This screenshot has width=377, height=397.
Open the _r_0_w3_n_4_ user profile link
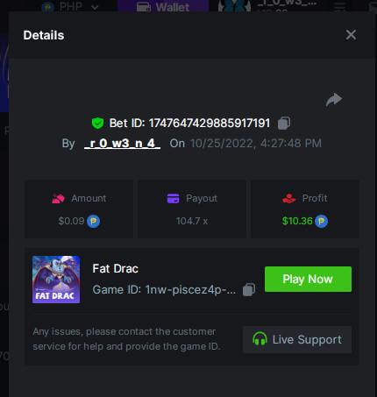[122, 144]
